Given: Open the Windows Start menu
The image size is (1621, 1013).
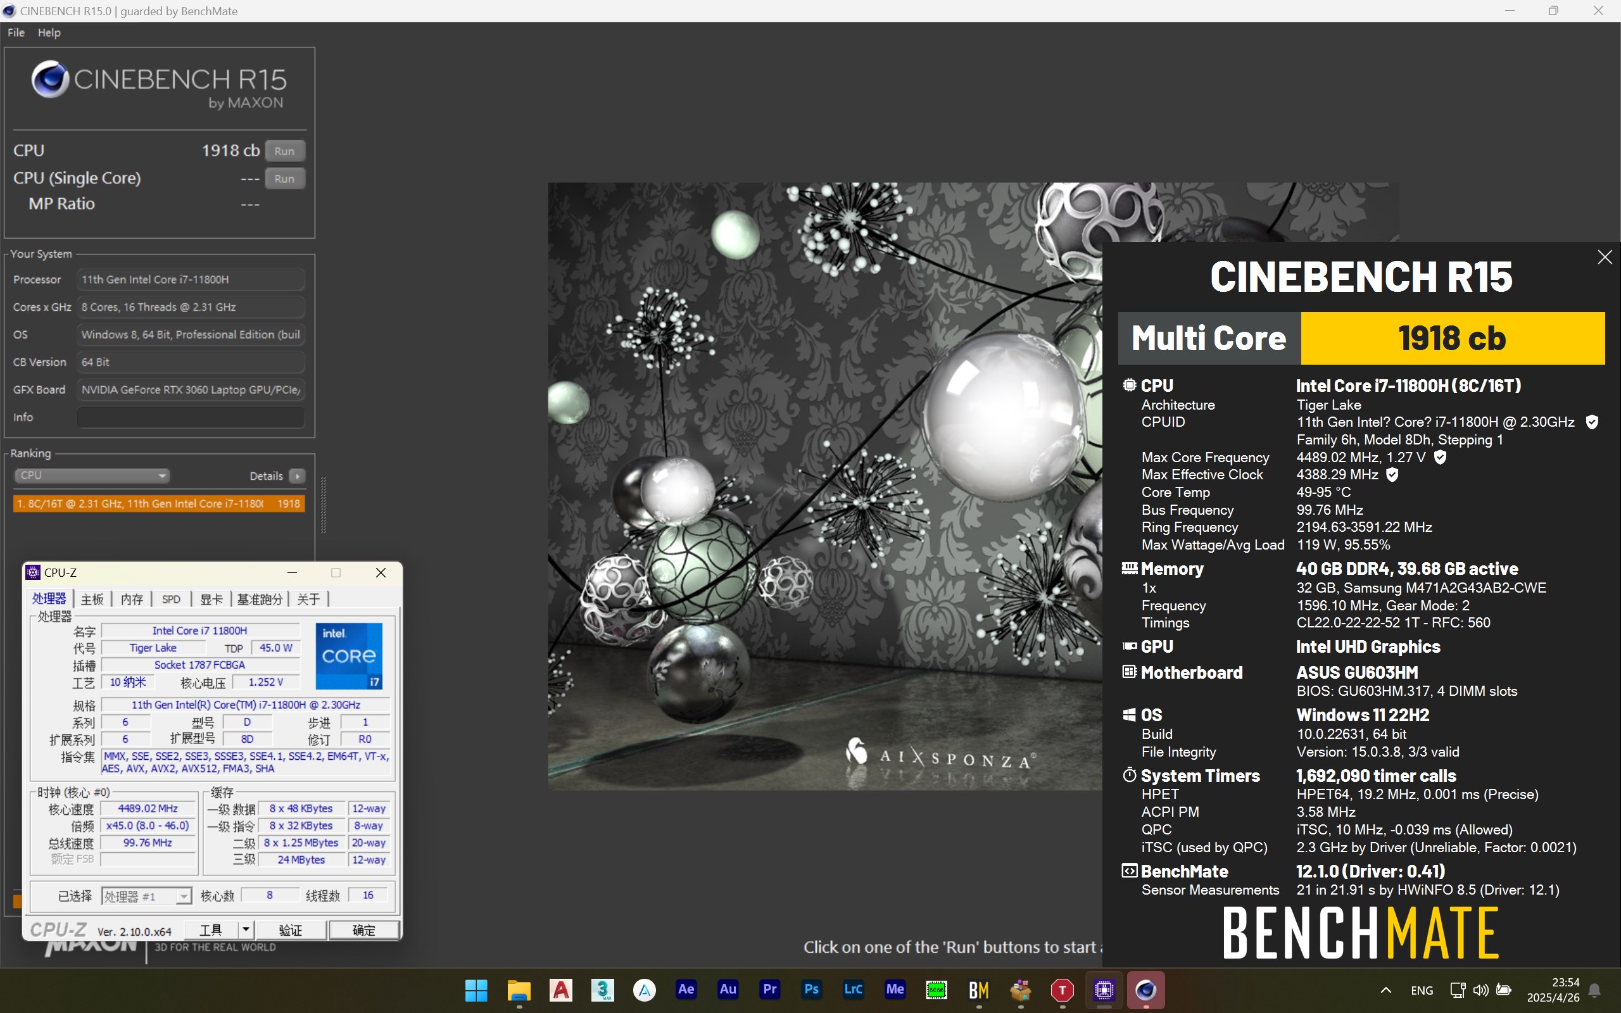Looking at the screenshot, I should (x=476, y=990).
